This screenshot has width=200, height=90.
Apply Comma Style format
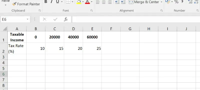(182, 1)
